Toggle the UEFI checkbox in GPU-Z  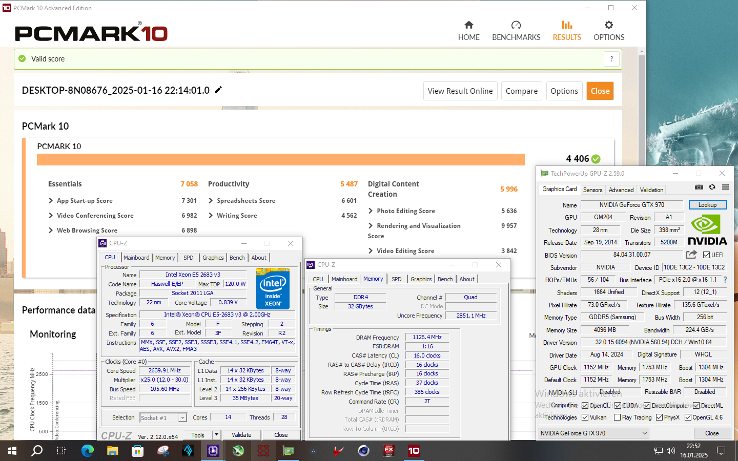706,255
